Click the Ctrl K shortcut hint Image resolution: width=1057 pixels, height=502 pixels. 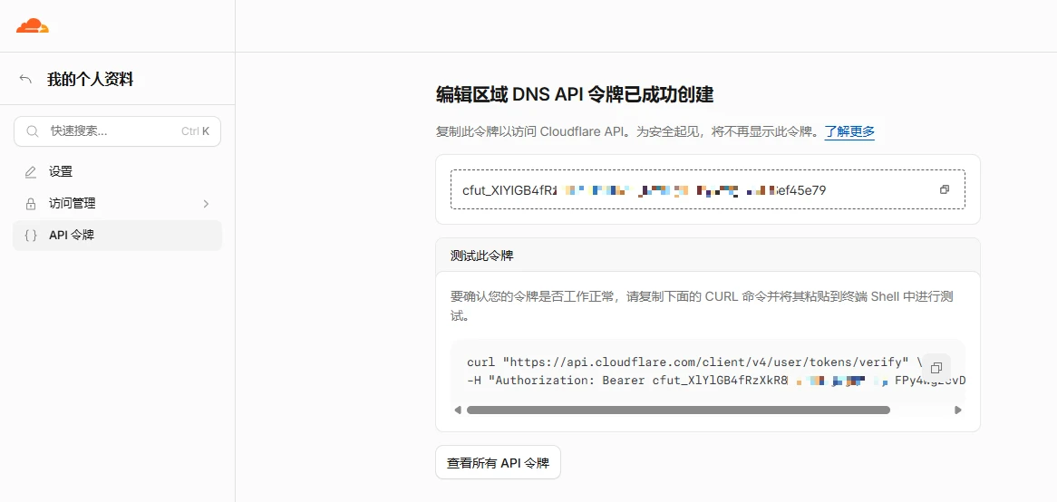click(196, 131)
